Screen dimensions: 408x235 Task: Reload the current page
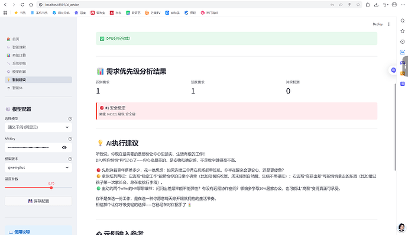22,5
